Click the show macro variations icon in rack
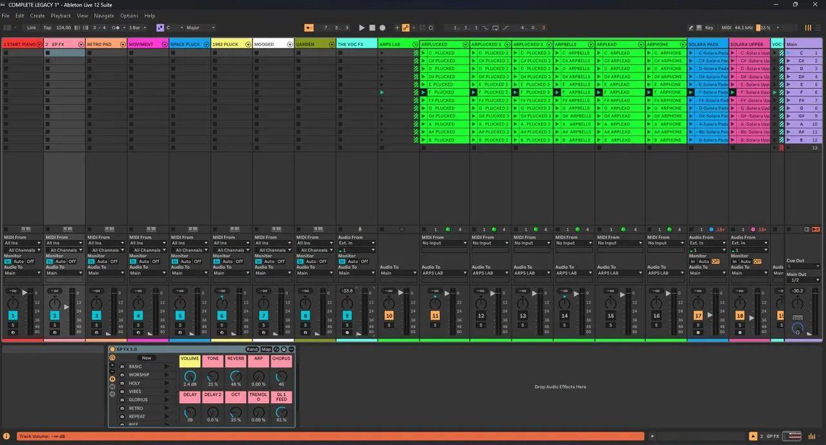This screenshot has height=445, width=826. [112, 379]
